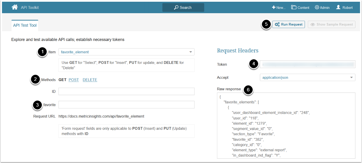
Task: Click the plus icon beside New
Action: [274, 7]
